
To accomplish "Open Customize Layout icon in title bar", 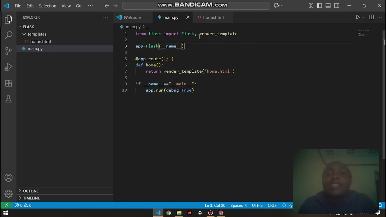I will pos(311,6).
